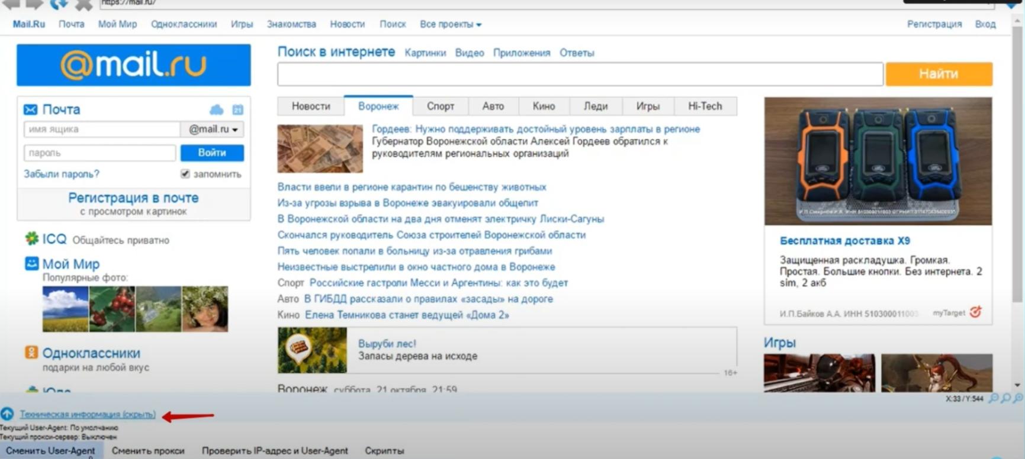Go forward with the browser forward arrow
The height and width of the screenshot is (459, 1025).
[34, 4]
